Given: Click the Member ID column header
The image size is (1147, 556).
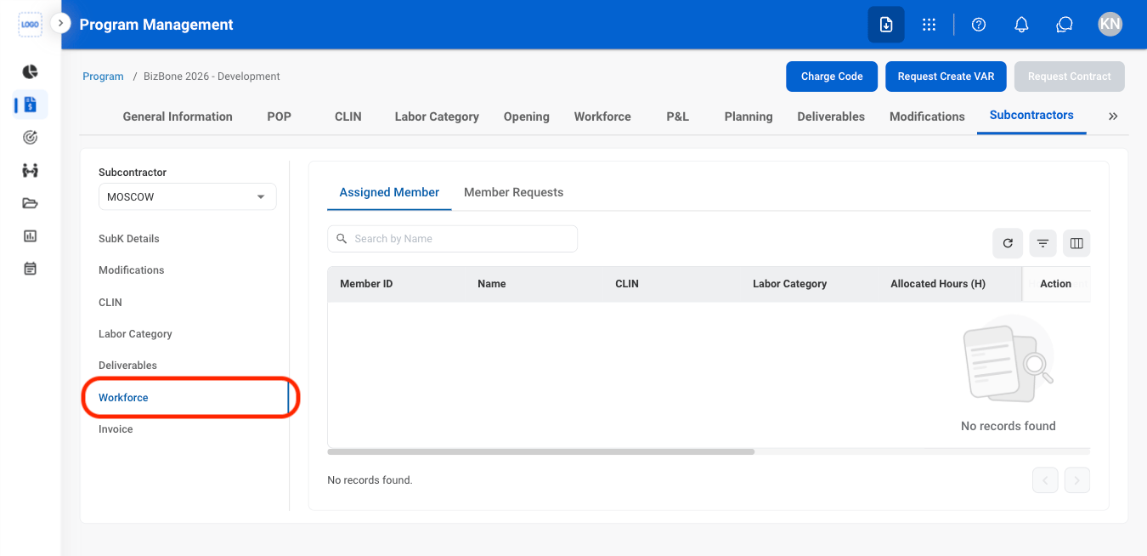Looking at the screenshot, I should point(366,284).
